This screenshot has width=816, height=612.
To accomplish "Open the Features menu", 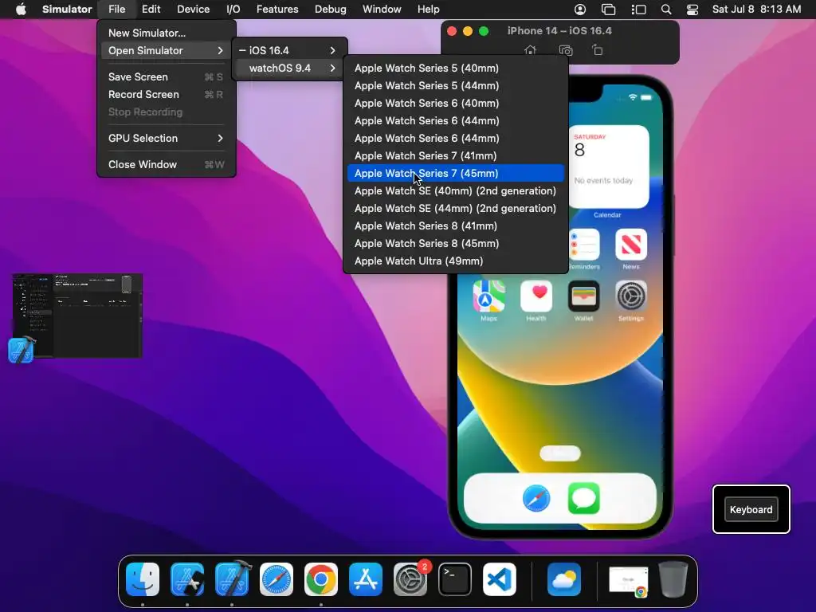I will point(277,10).
